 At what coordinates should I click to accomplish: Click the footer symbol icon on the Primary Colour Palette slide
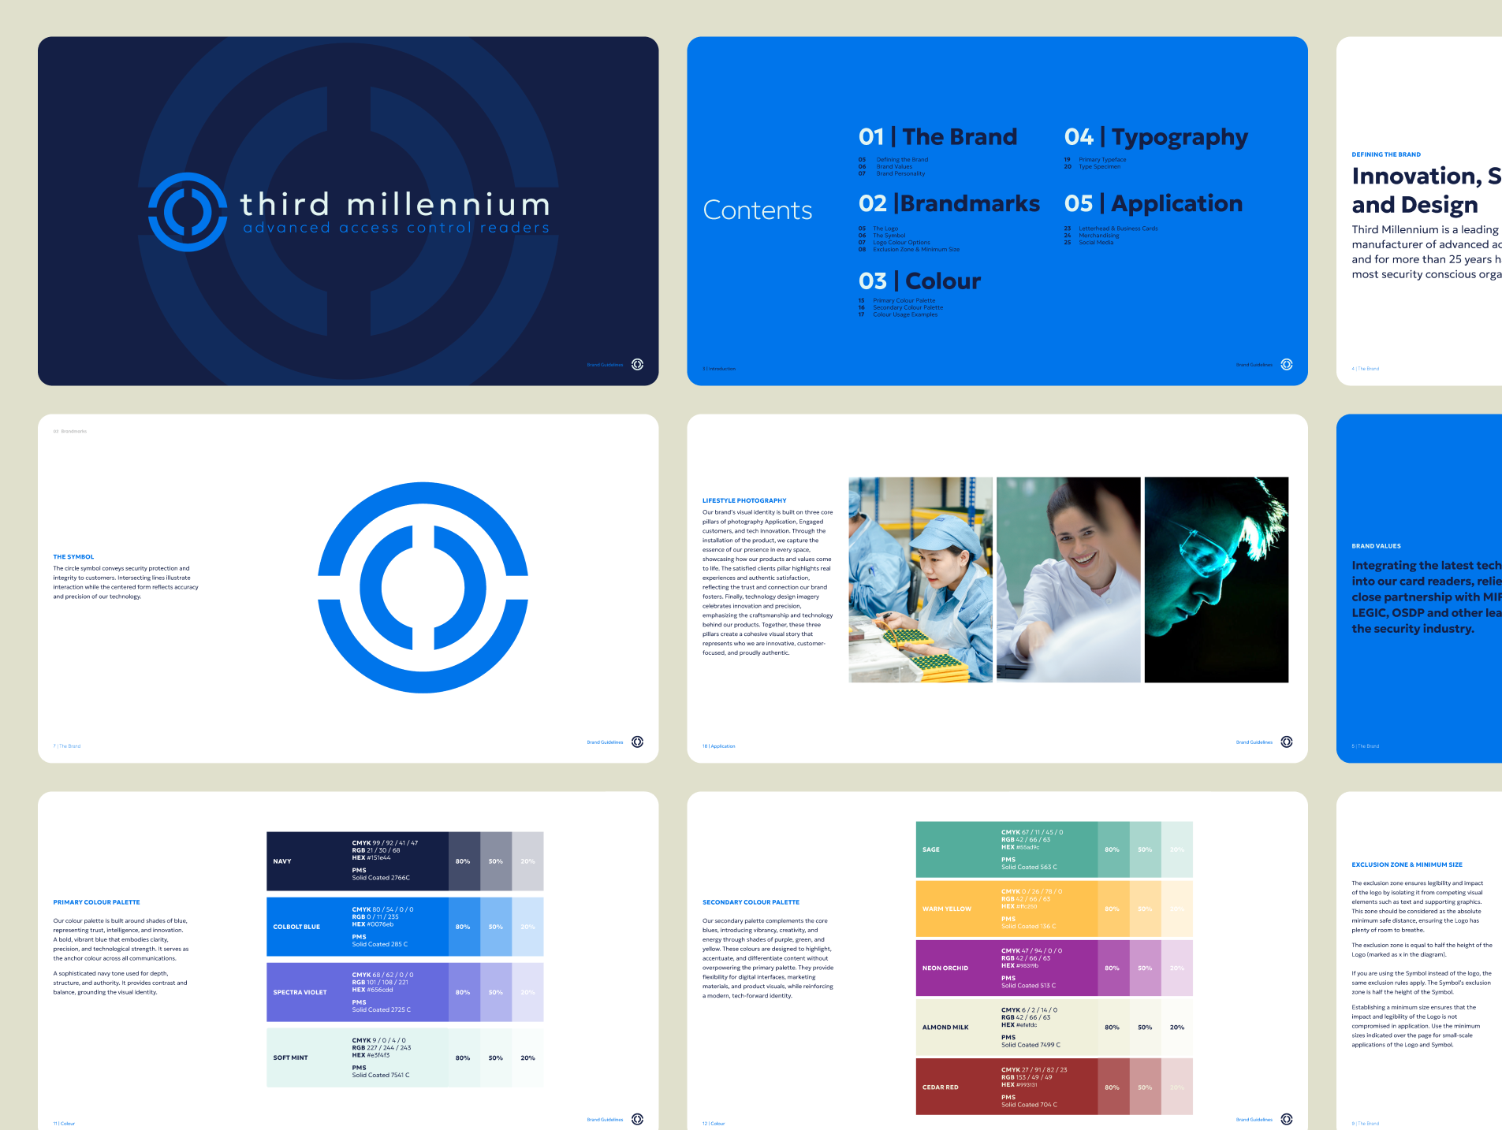click(x=638, y=1119)
